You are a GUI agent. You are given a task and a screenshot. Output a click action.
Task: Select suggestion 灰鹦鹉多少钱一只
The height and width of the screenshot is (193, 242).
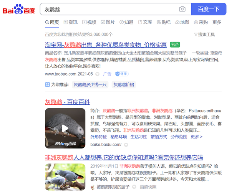pyautogui.click(x=90, y=85)
